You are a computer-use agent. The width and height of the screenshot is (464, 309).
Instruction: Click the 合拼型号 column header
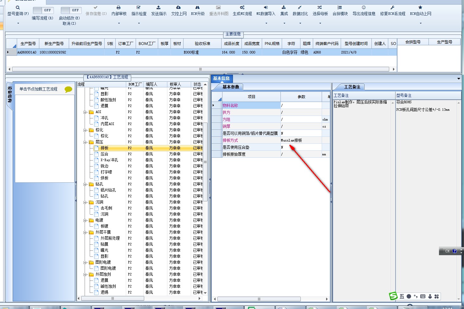(413, 42)
